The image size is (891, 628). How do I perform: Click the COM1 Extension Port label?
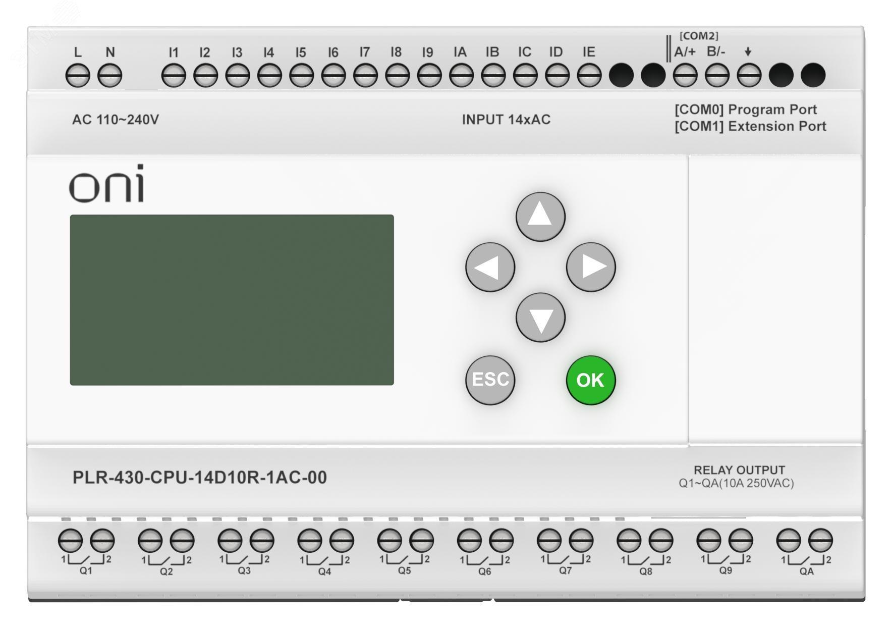[750, 126]
